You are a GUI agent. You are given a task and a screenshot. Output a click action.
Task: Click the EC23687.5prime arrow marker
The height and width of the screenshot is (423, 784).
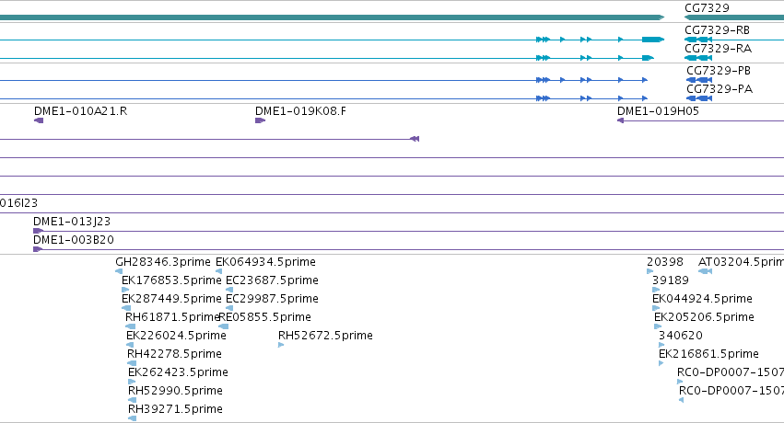229,290
